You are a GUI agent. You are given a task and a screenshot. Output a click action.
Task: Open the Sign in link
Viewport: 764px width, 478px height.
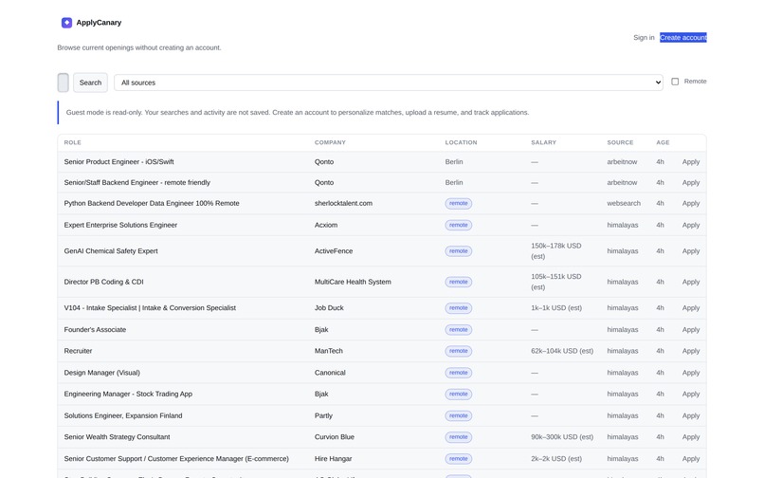click(x=644, y=38)
